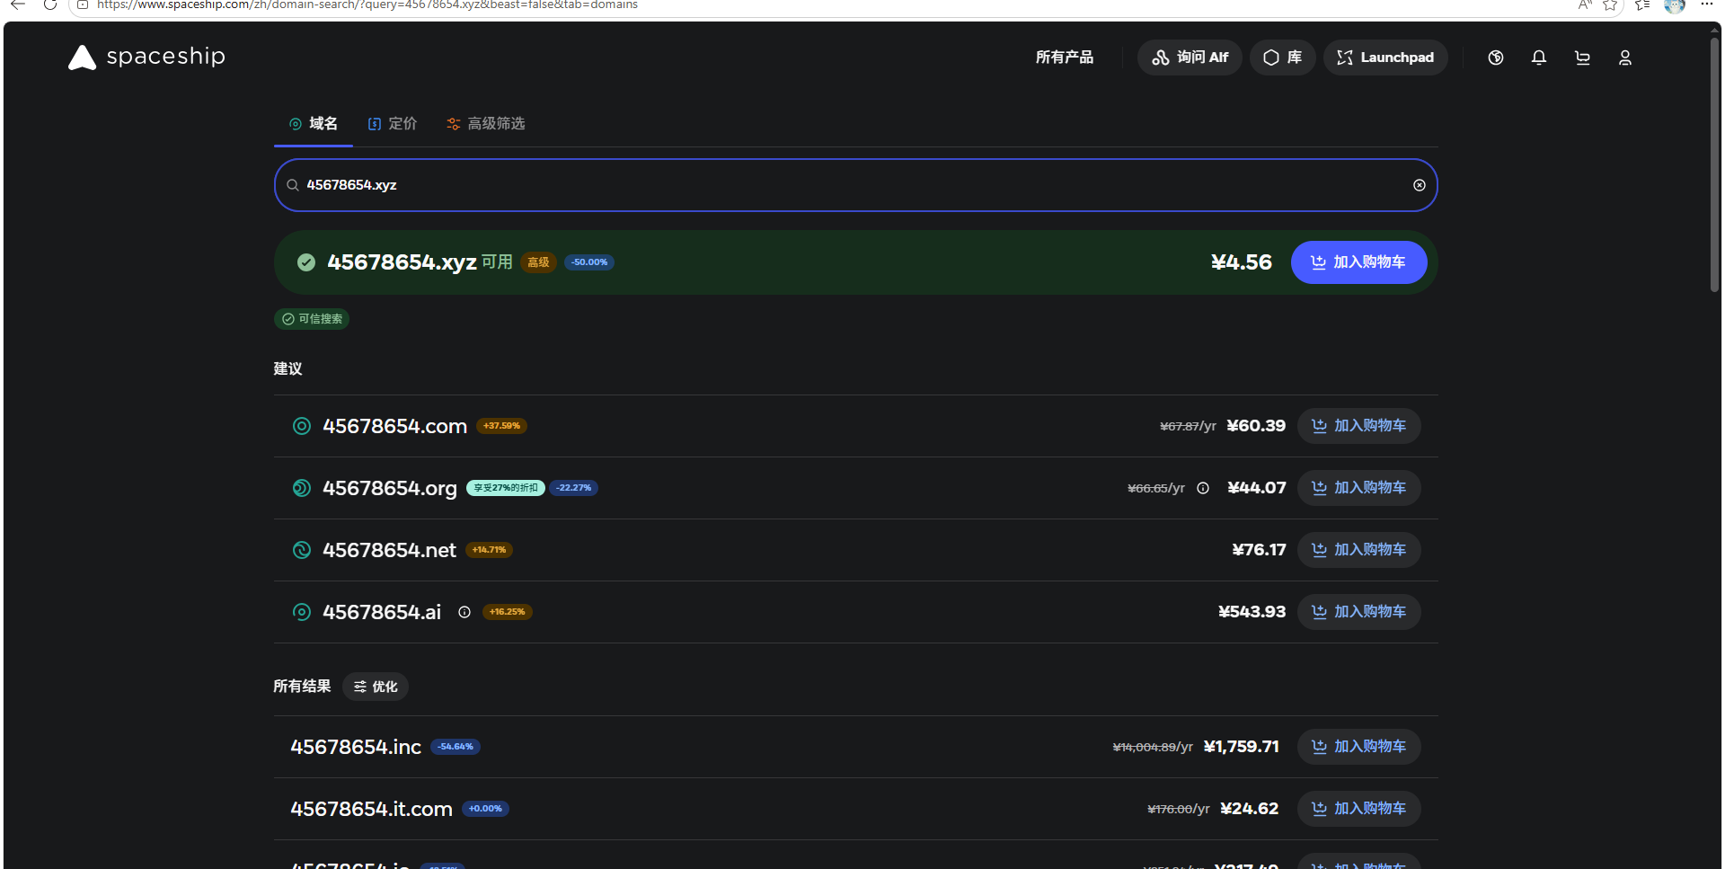
Task: Open the 高级筛选 tab
Action: [x=486, y=123]
